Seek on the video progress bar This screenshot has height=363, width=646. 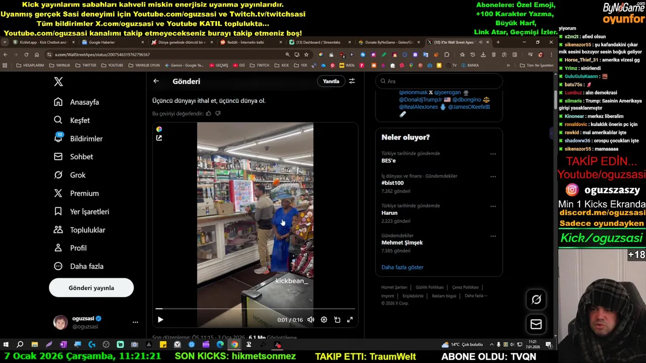pyautogui.click(x=255, y=309)
